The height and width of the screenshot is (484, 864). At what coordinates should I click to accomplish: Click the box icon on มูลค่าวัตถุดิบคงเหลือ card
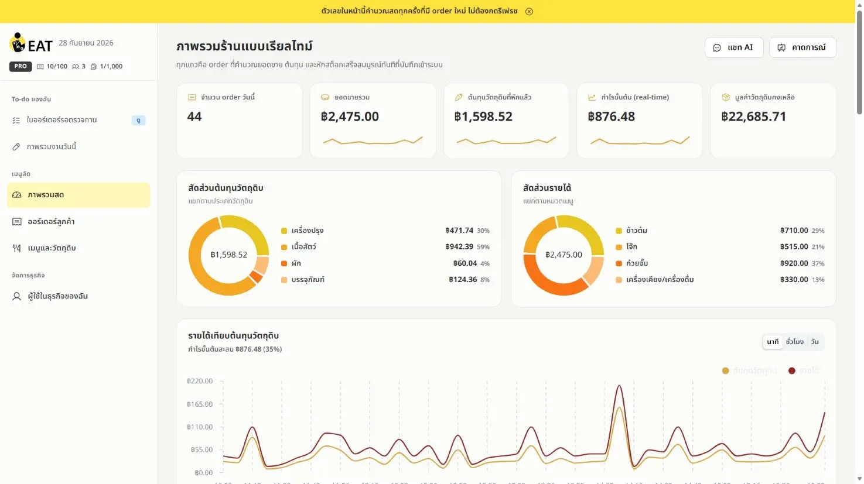click(x=726, y=97)
